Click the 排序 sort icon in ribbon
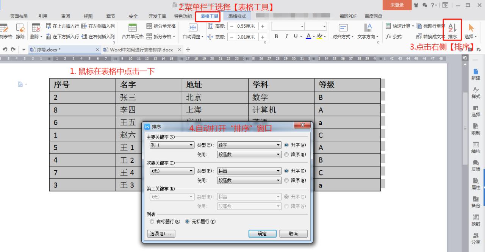The width and height of the screenshot is (485, 252). [x=452, y=30]
